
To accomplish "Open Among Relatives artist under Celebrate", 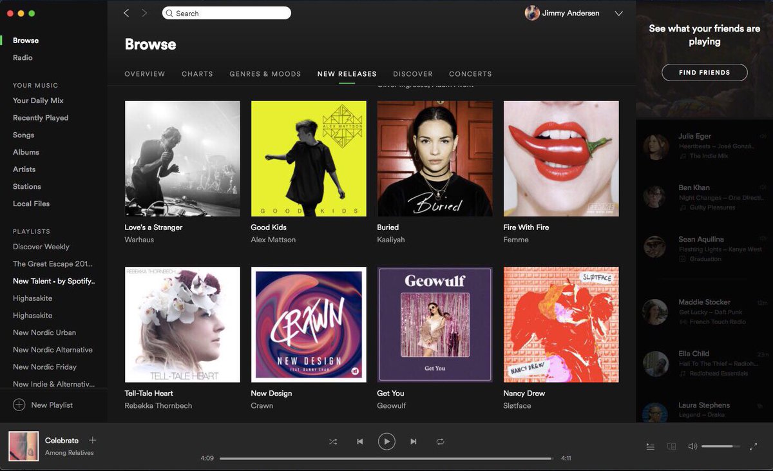I will click(x=70, y=453).
